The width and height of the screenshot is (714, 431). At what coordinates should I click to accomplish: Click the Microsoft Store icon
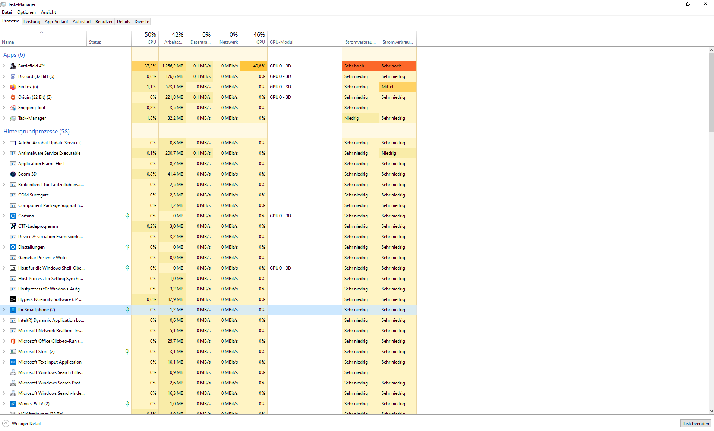click(13, 352)
